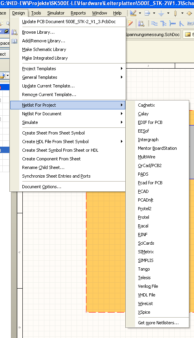194x338 pixels.
Task: Select the Place Net Label icon
Action: point(190,23)
